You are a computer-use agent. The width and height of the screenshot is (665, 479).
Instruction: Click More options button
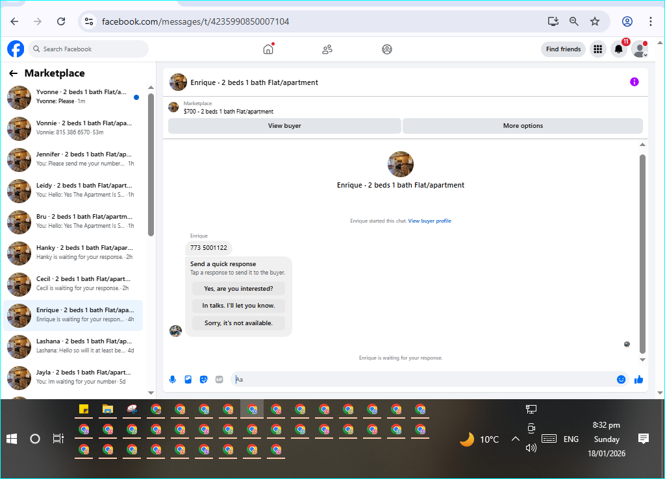[523, 126]
